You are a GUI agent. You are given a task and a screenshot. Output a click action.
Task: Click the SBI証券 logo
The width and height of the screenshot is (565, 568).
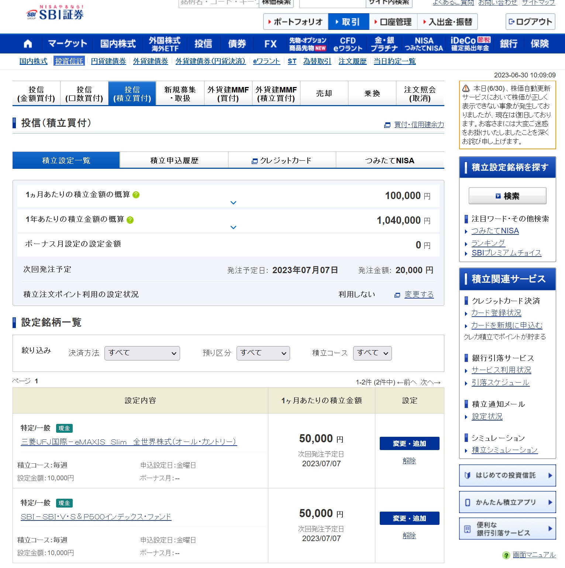pos(55,13)
